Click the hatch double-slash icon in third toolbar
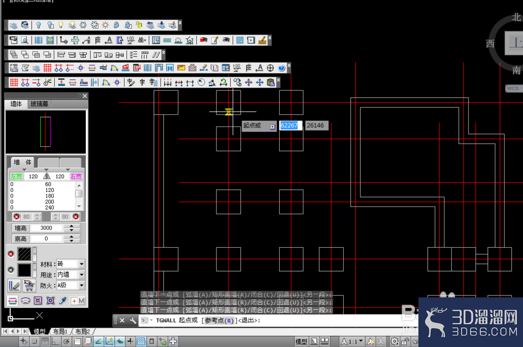The height and width of the screenshot is (347, 523). 156,54
